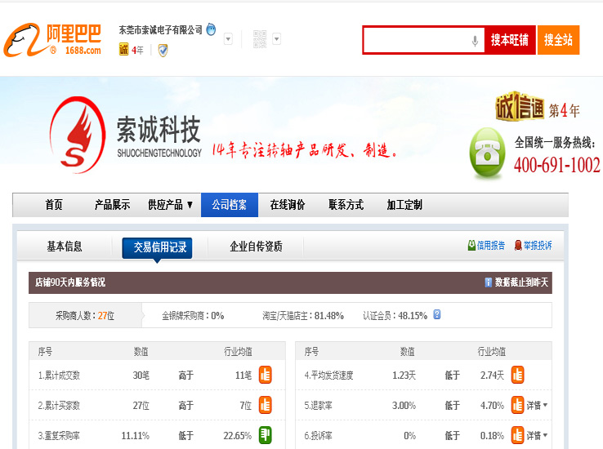Click thumbs-up icon in 累计成交数 row
Screen dimensions: 603x449
(x=266, y=375)
